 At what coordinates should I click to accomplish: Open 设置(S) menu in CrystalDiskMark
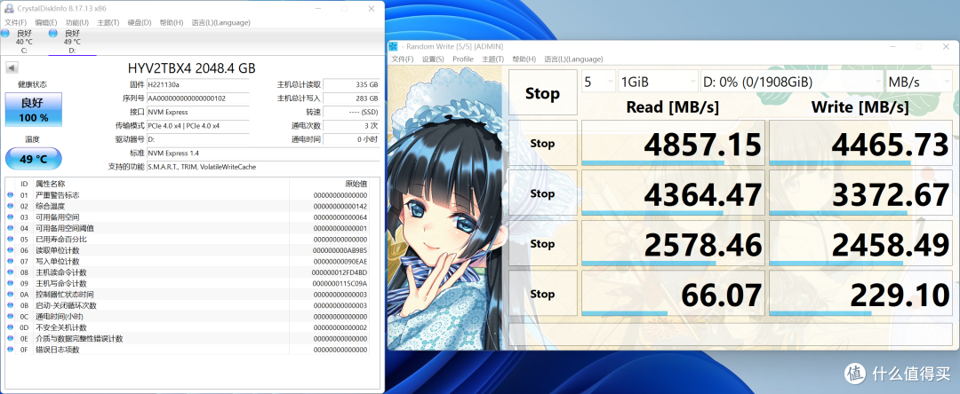[433, 59]
